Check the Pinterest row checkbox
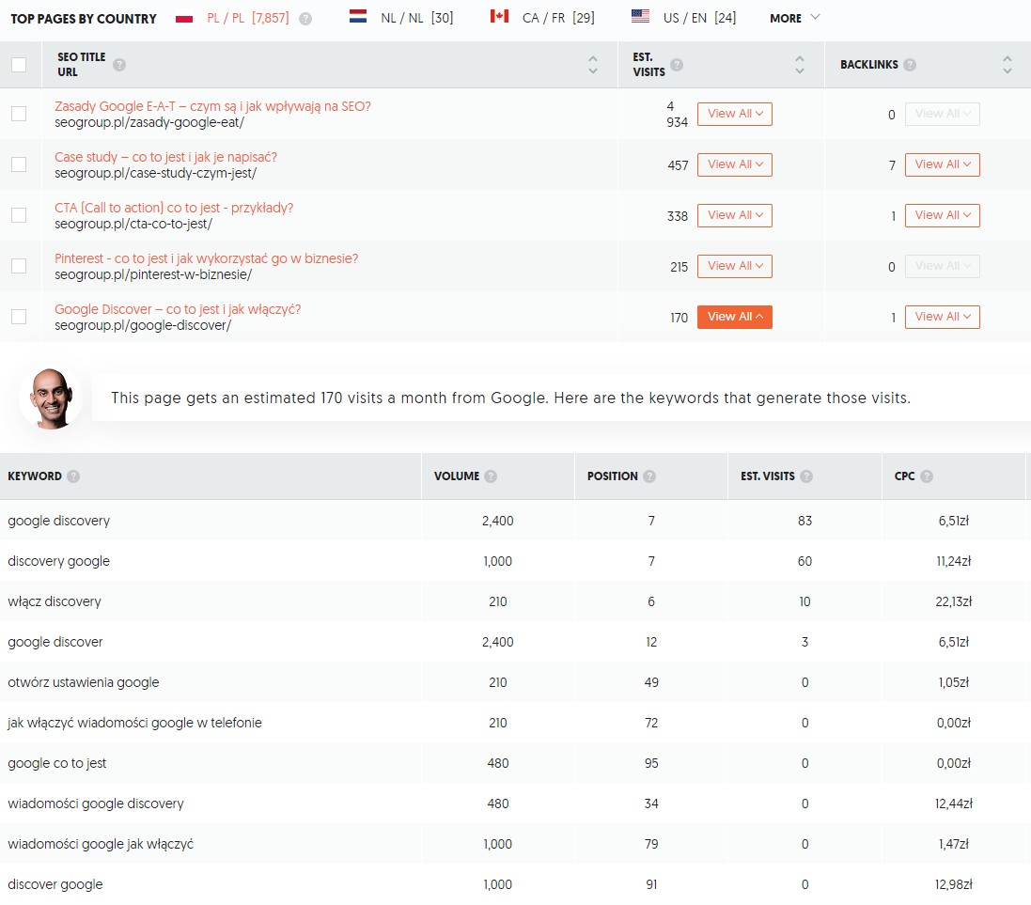The width and height of the screenshot is (1031, 905). 19,266
